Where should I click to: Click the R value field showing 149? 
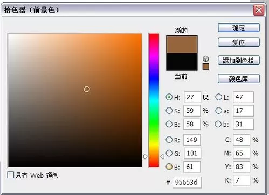192,140
